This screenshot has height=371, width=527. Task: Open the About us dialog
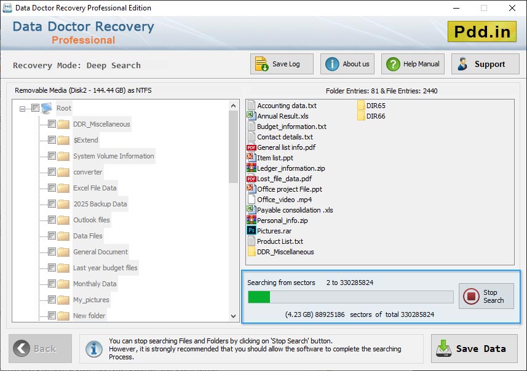tap(347, 64)
